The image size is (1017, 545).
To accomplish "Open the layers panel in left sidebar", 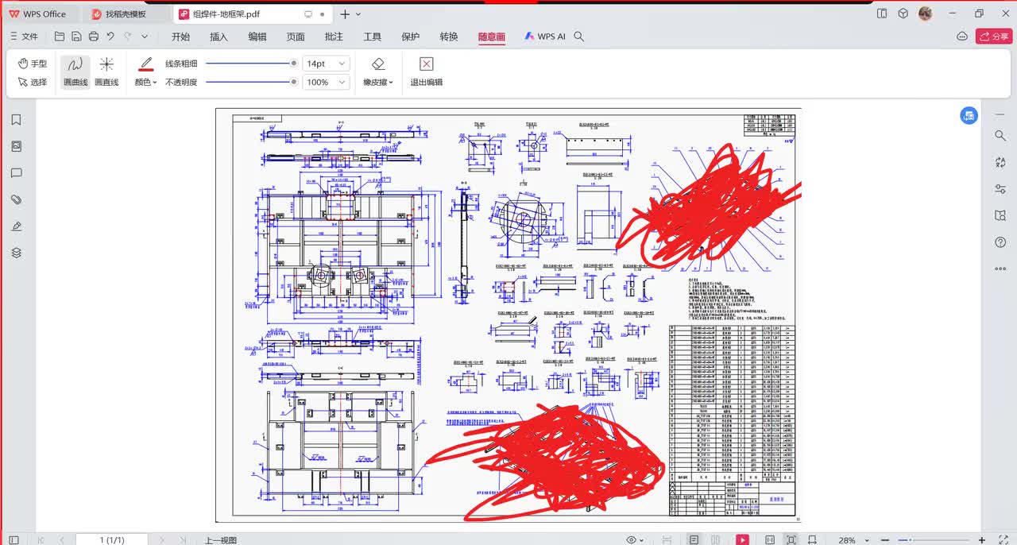I will pyautogui.click(x=16, y=253).
